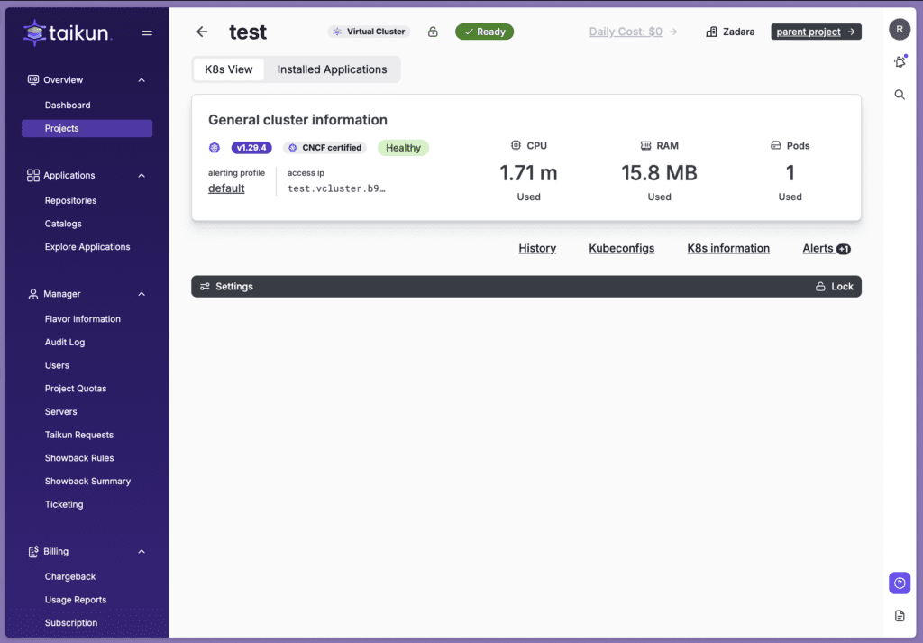
Task: Click the help question mark icon
Action: click(x=899, y=583)
